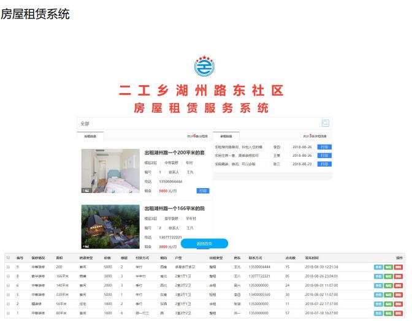Click blue view button in row number 5
Viewport: 412px width, 321px height.
coord(378,295)
